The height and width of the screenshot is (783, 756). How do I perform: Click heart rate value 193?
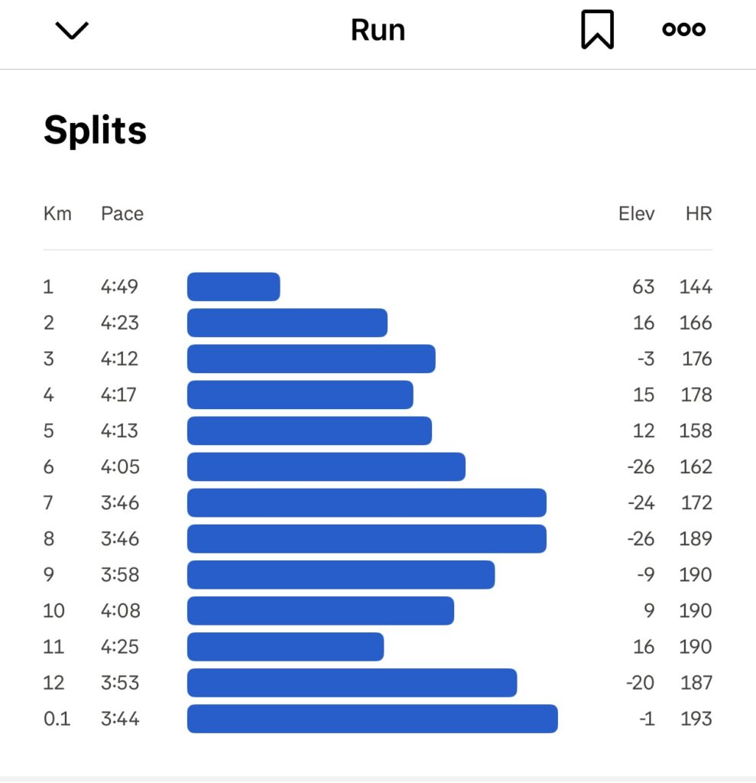coord(696,719)
